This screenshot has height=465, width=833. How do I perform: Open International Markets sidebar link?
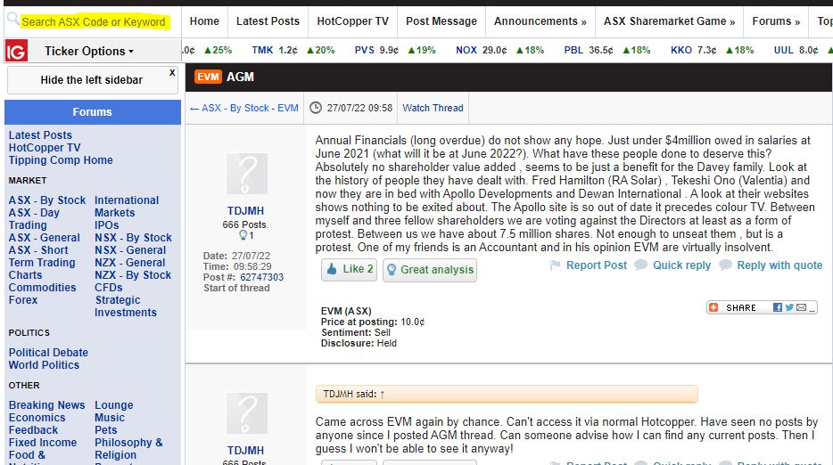pyautogui.click(x=127, y=207)
